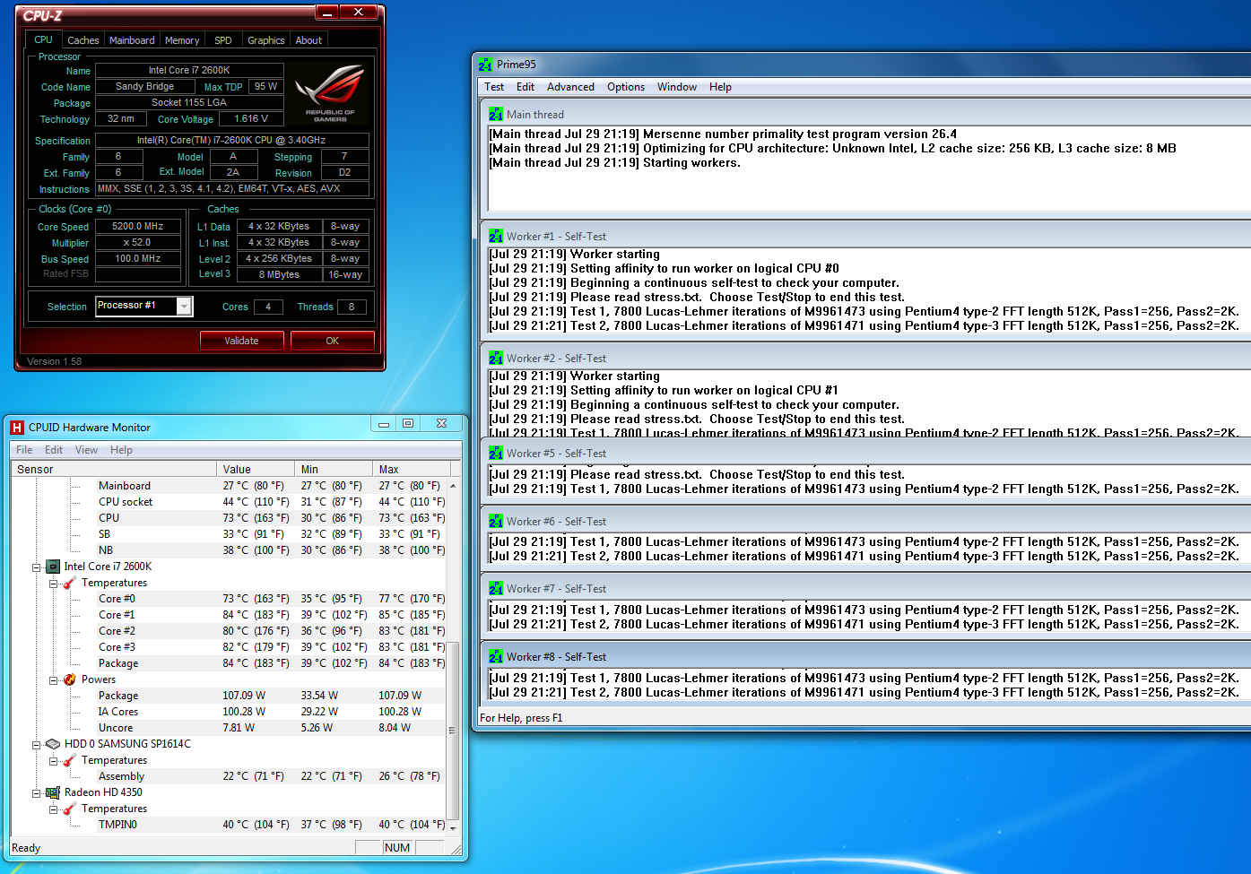Switch to the Memory tab in CPU-Z
Image resolution: width=1251 pixels, height=874 pixels.
click(x=182, y=40)
